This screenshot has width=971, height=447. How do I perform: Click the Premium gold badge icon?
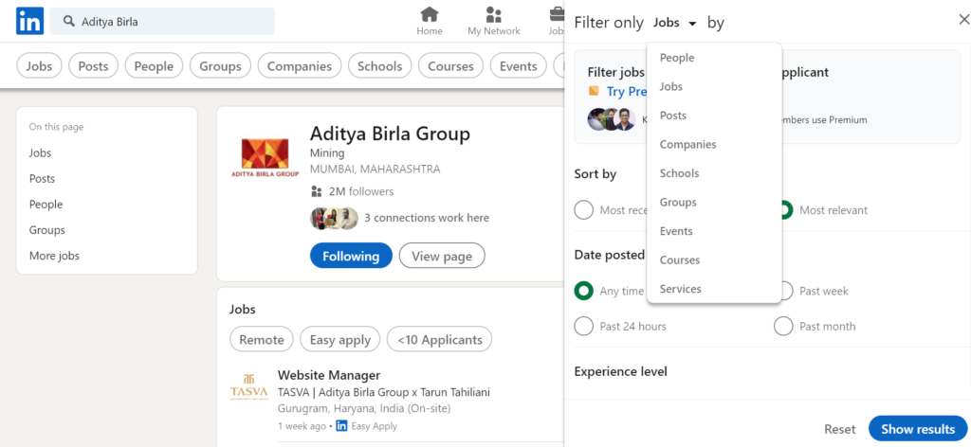[x=594, y=91]
